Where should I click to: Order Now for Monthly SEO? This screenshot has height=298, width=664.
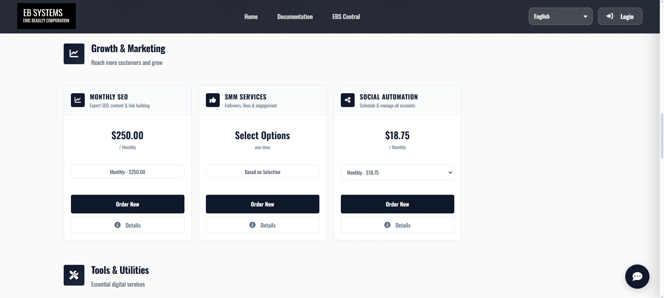click(127, 204)
